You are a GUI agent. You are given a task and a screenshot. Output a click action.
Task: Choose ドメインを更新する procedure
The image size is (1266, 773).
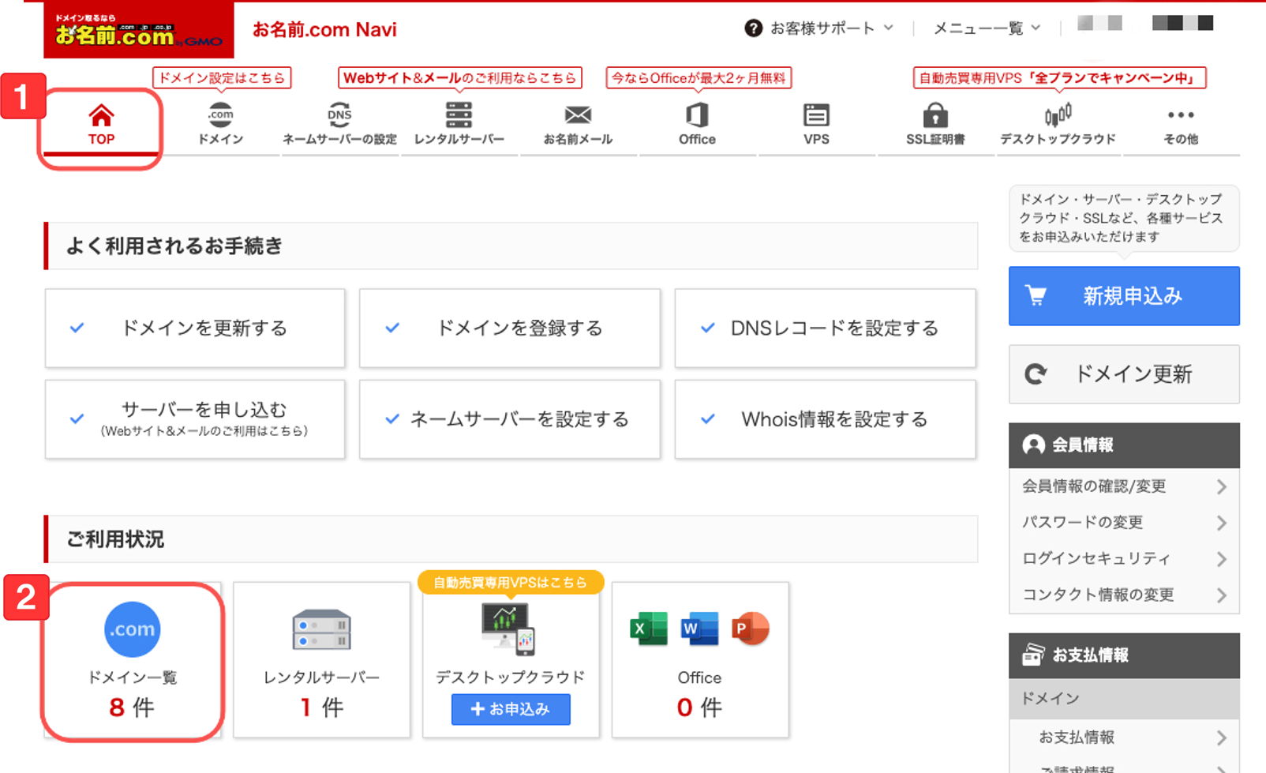(195, 328)
